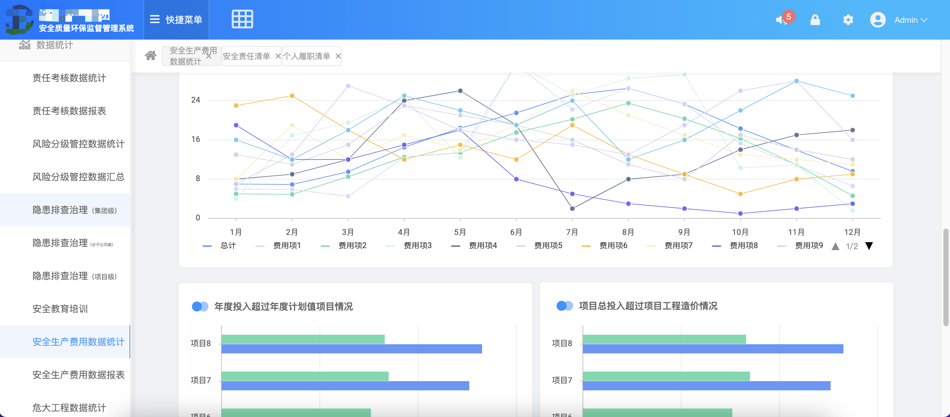Viewport: 950px width, 417px height.
Task: Open the grid apps icon in header
Action: (x=242, y=19)
